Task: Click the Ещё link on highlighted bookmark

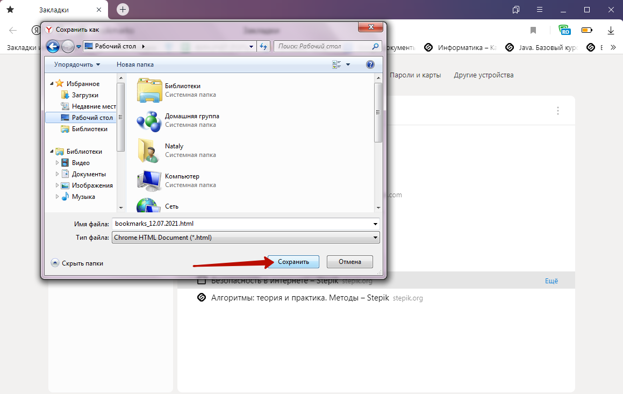Action: click(552, 281)
